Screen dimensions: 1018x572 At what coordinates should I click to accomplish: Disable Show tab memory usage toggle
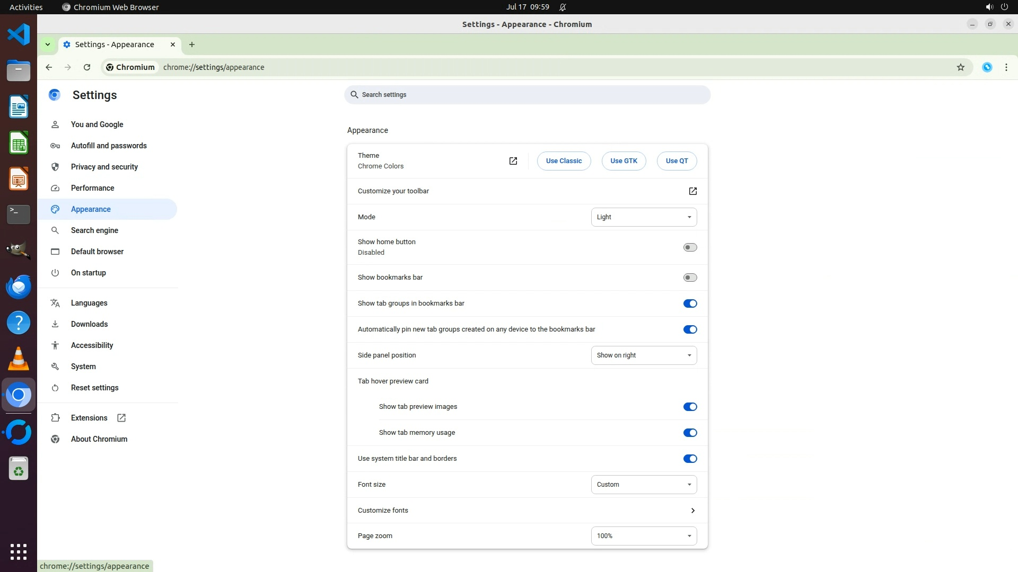[690, 433]
